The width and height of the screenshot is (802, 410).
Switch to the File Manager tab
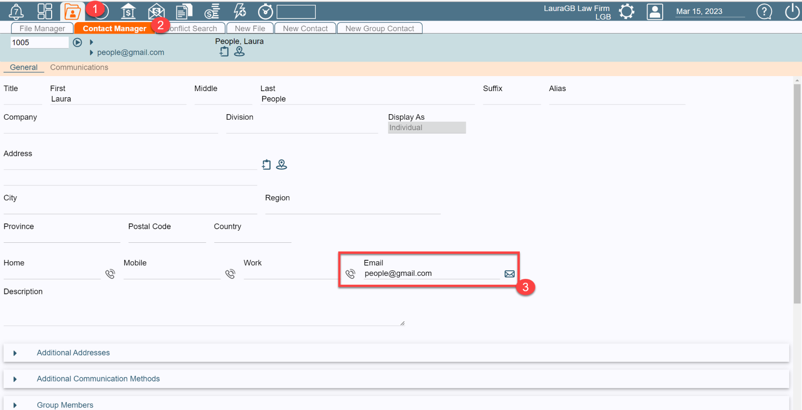[x=42, y=28]
